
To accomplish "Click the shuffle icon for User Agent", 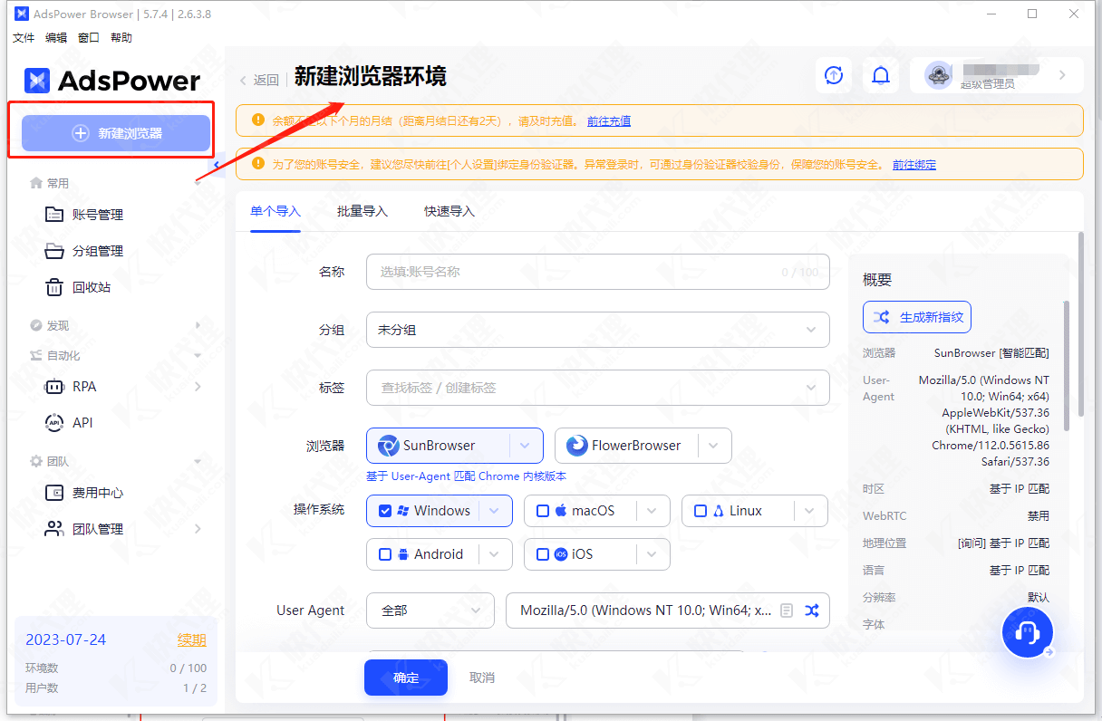I will (811, 610).
